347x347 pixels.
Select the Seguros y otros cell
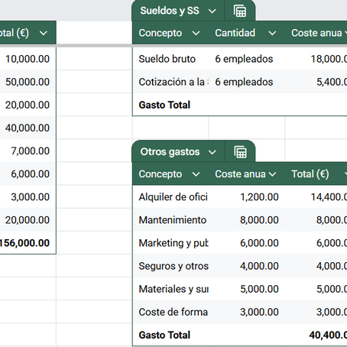[x=173, y=266]
